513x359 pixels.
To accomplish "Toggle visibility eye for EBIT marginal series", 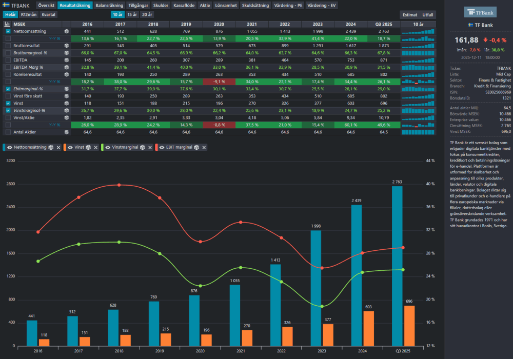I will pos(162,148).
